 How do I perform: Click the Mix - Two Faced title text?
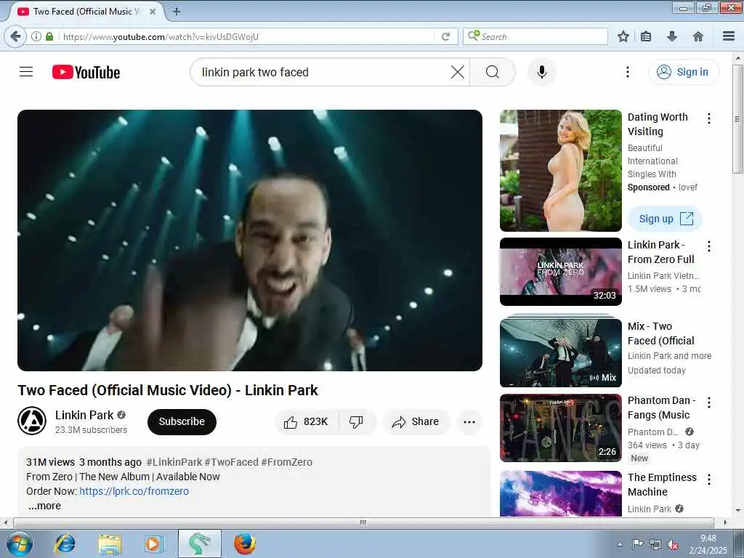click(660, 333)
